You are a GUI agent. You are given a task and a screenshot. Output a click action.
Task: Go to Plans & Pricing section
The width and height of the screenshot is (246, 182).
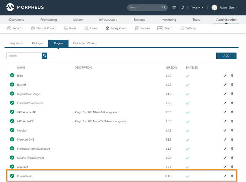tap(43, 28)
